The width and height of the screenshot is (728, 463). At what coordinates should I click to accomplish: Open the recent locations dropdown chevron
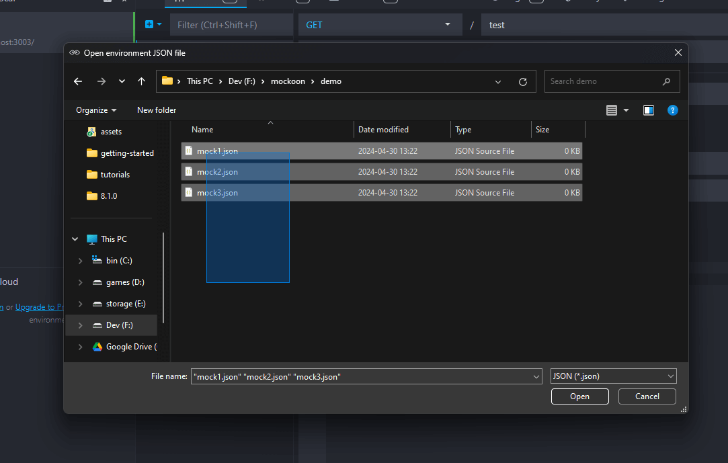tap(122, 81)
